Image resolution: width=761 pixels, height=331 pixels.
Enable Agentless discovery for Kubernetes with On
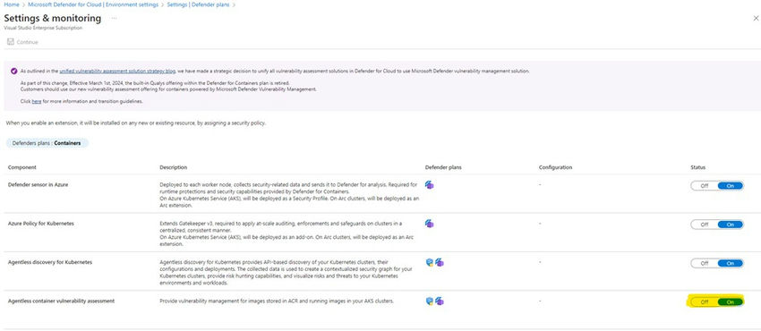(x=730, y=263)
